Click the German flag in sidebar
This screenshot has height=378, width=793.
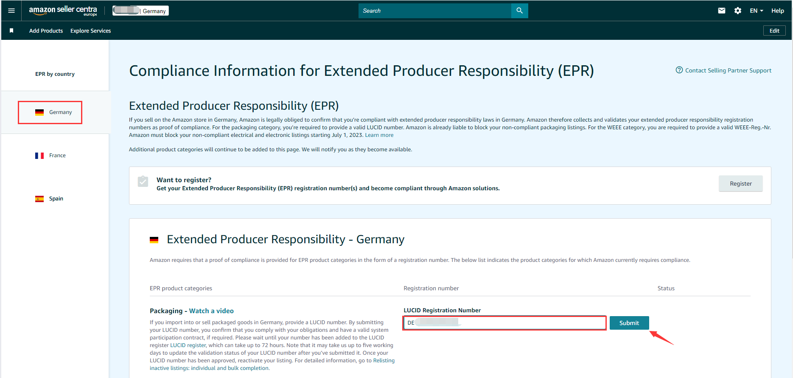tap(39, 112)
